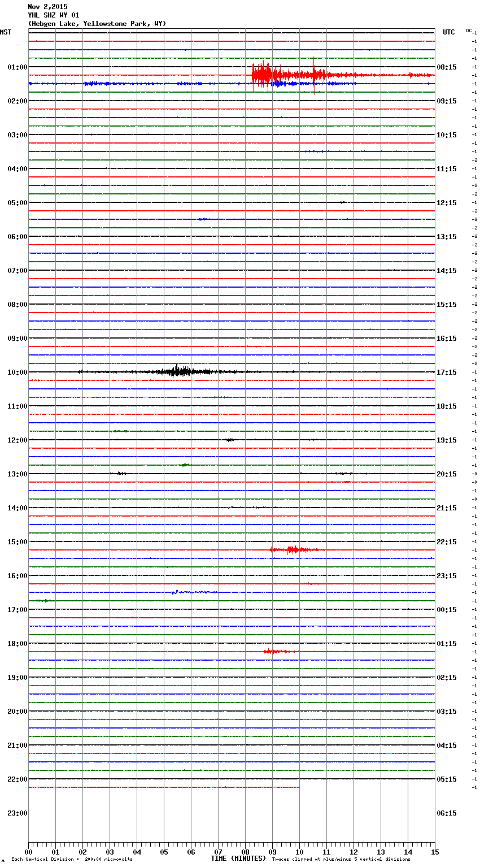The width and height of the screenshot is (480, 867).
Task: Select the 12:00 MST row label
Action: coord(18,440)
